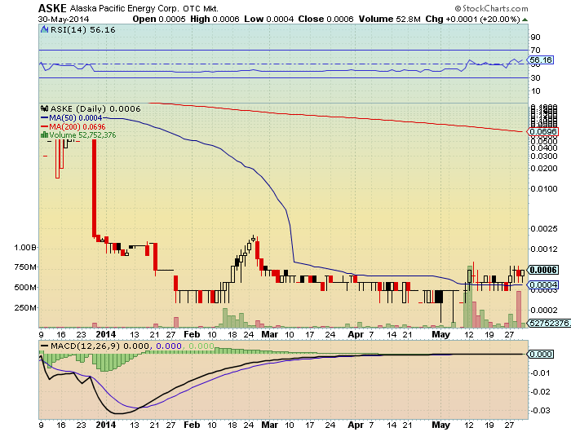571x432 pixels.
Task: Click the Mar label on the price chart axis
Action: tap(269, 334)
